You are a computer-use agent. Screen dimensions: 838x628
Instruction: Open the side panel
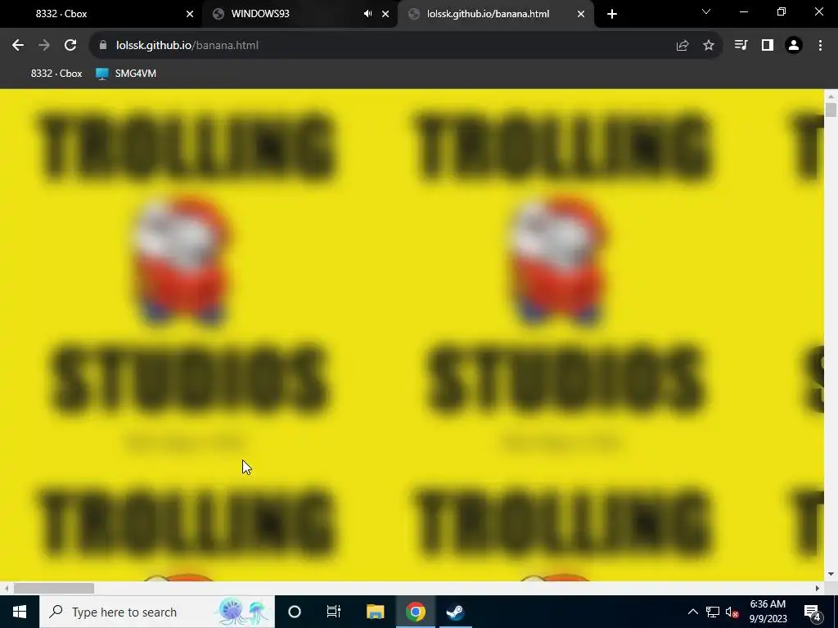click(768, 46)
